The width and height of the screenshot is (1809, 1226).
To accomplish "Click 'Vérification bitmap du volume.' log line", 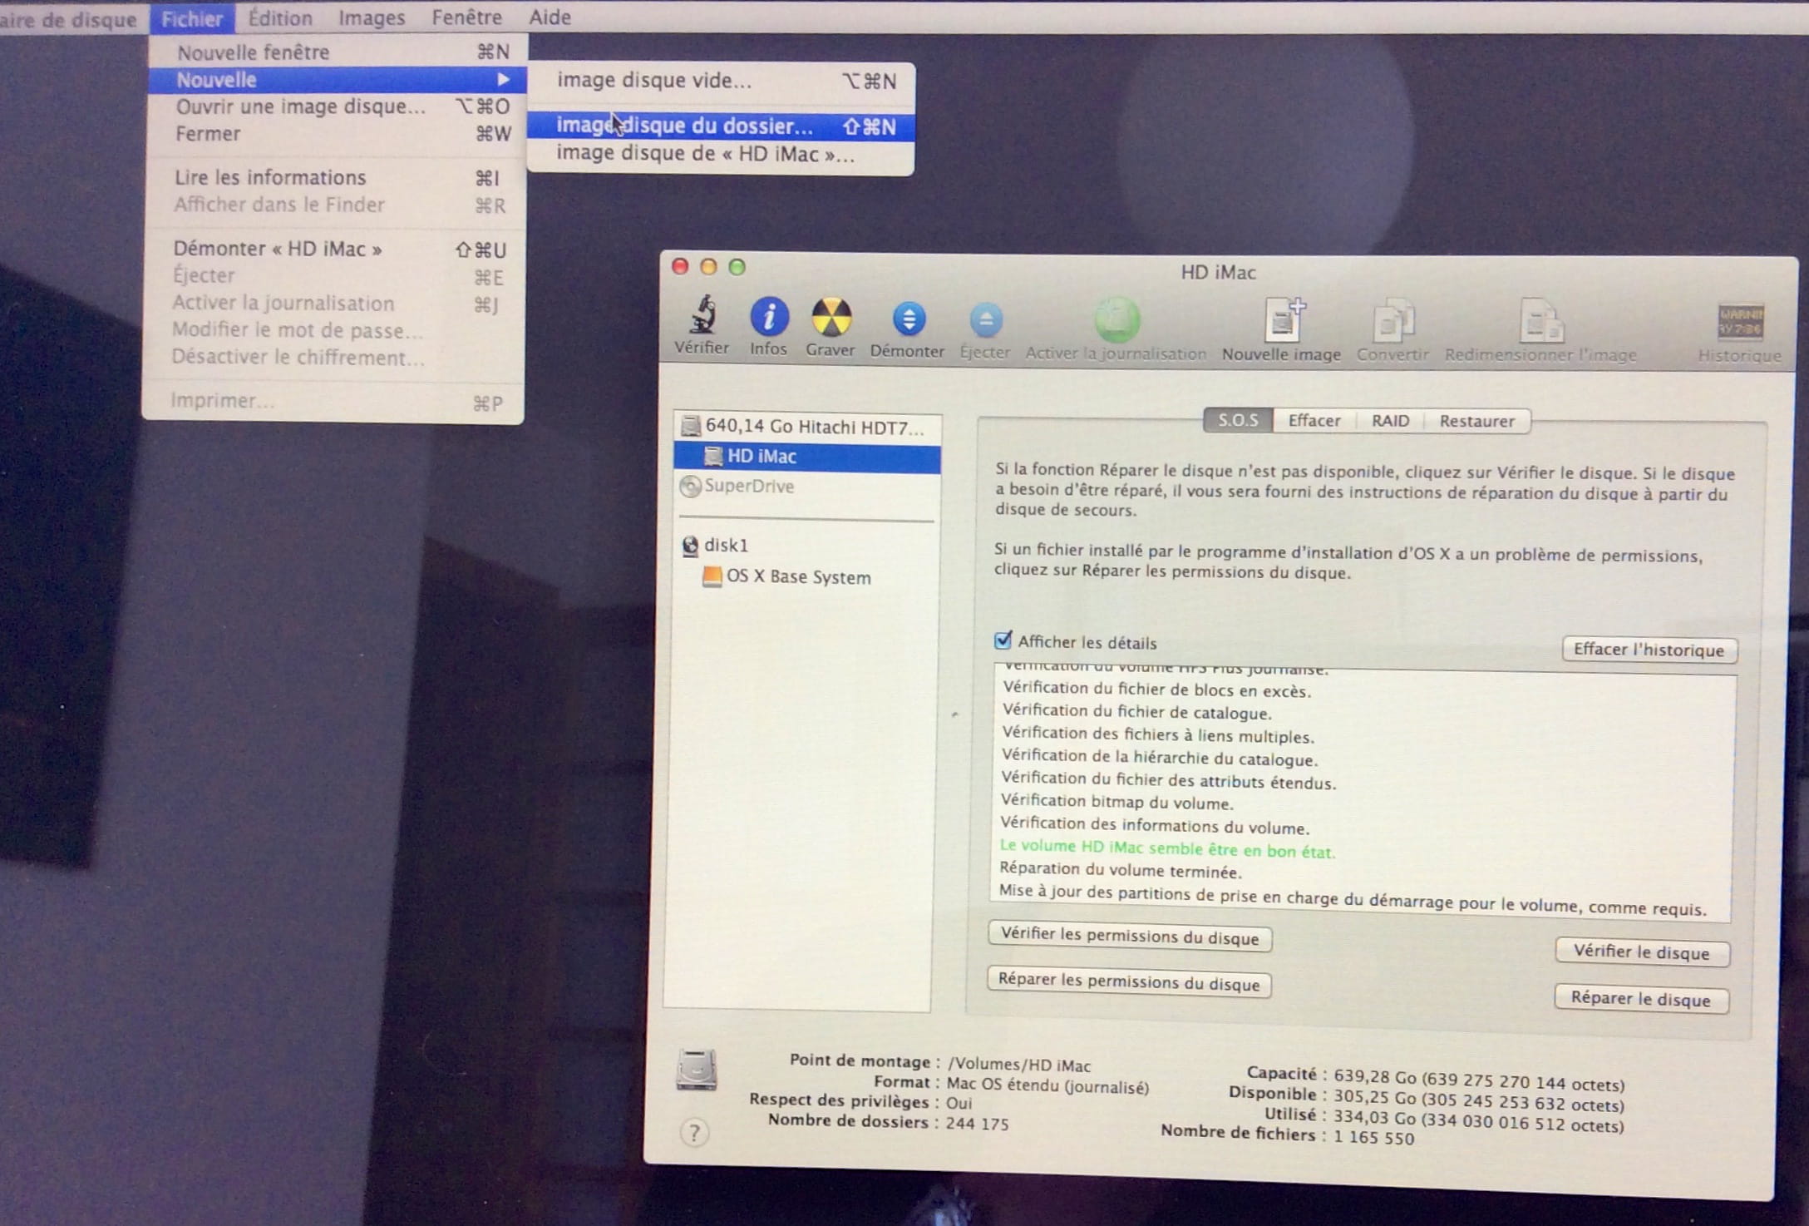I will pyautogui.click(x=1116, y=802).
